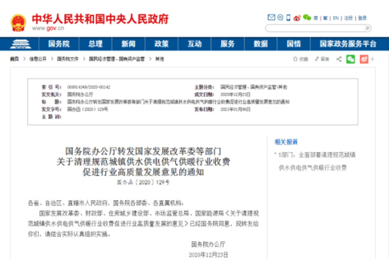Image resolution: width=389 pixels, height=259 pixels.
Task: Click the site title 中华人民共和国中央人民政府
Action: [100, 19]
